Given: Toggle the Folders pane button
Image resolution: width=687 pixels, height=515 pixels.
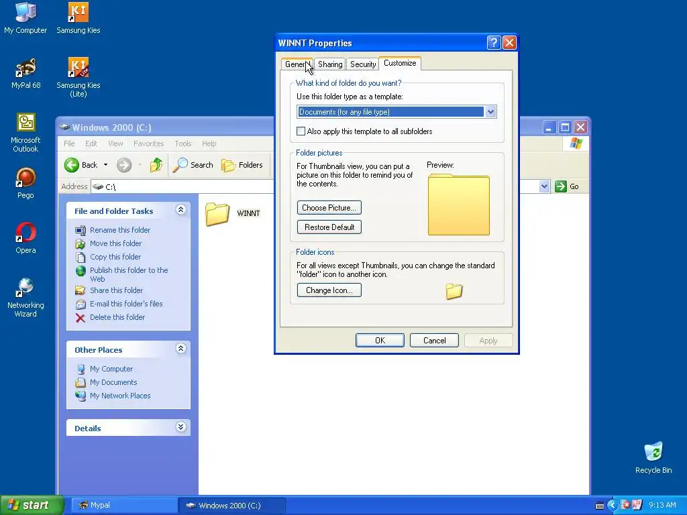Looking at the screenshot, I should coord(242,165).
